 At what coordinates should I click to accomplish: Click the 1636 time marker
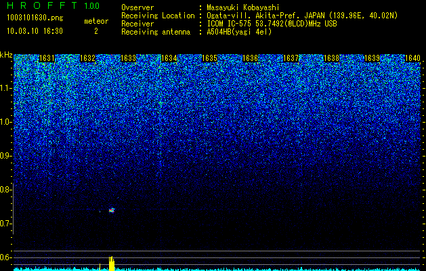[x=250, y=58]
